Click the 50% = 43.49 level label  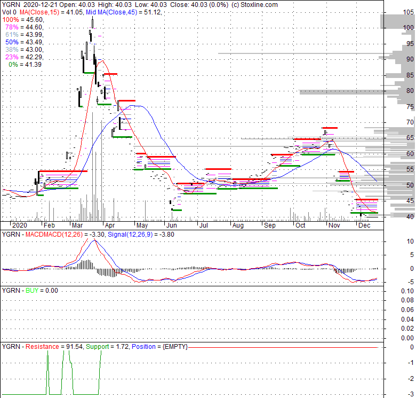(23, 42)
